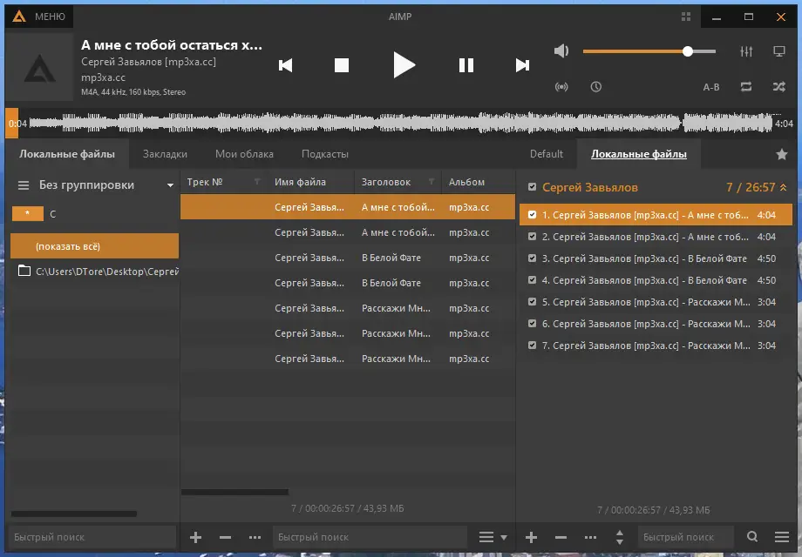The width and height of the screenshot is (802, 557).
Task: Click the library table Быстрый поиск field
Action: tap(370, 537)
